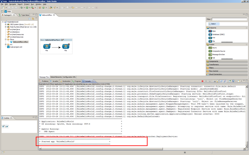Select src/main/java folder

point(13,29)
